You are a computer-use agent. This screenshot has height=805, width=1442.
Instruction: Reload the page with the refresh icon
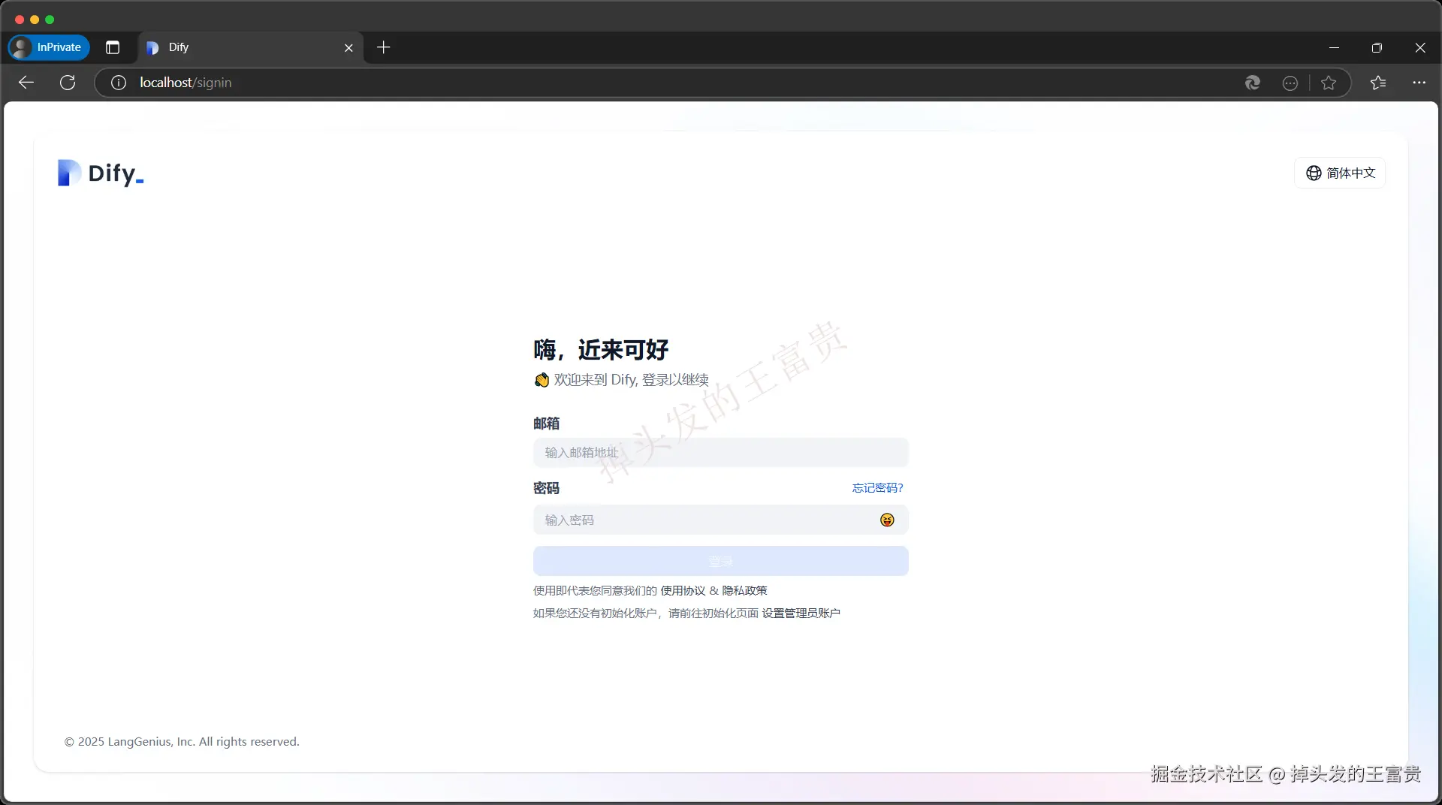[x=68, y=83]
